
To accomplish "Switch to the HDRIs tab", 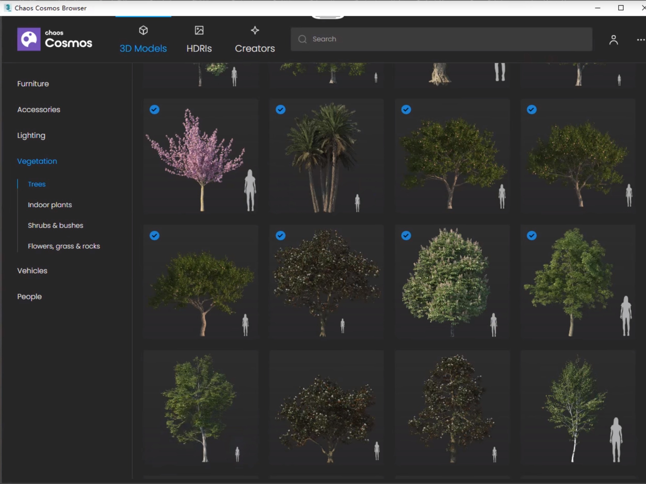I will pos(199,49).
